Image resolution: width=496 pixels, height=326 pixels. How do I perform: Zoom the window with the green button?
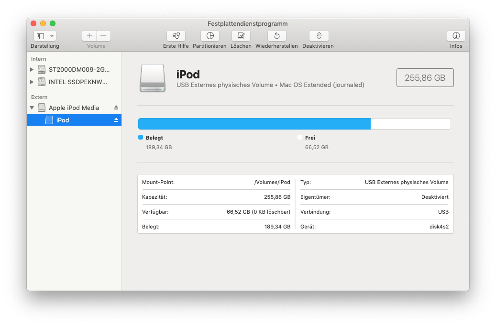[53, 23]
